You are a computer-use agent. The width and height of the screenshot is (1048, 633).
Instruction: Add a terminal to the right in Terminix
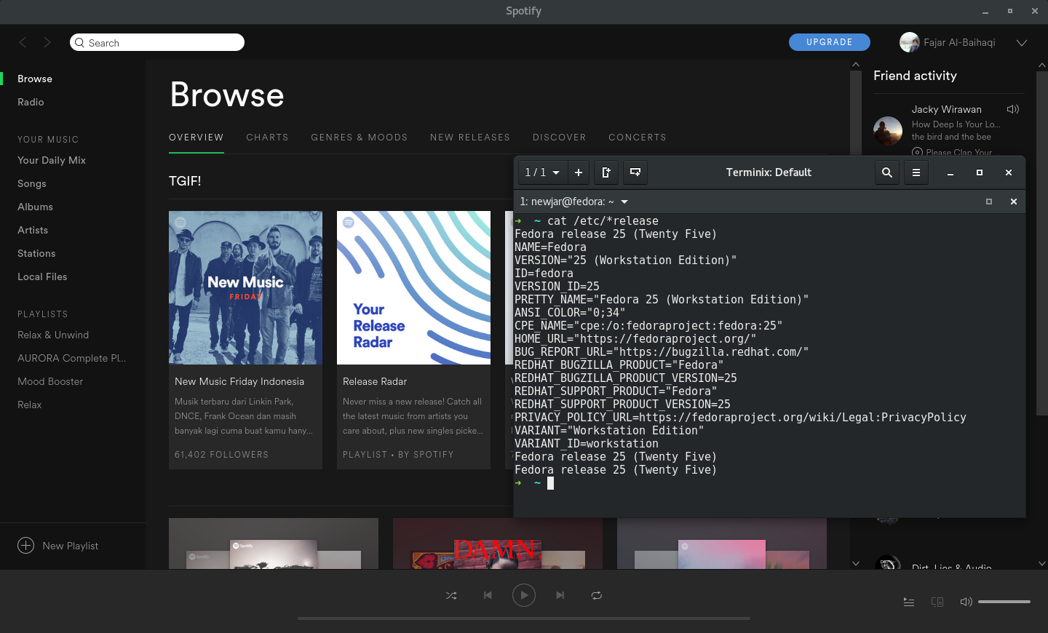[x=606, y=172]
